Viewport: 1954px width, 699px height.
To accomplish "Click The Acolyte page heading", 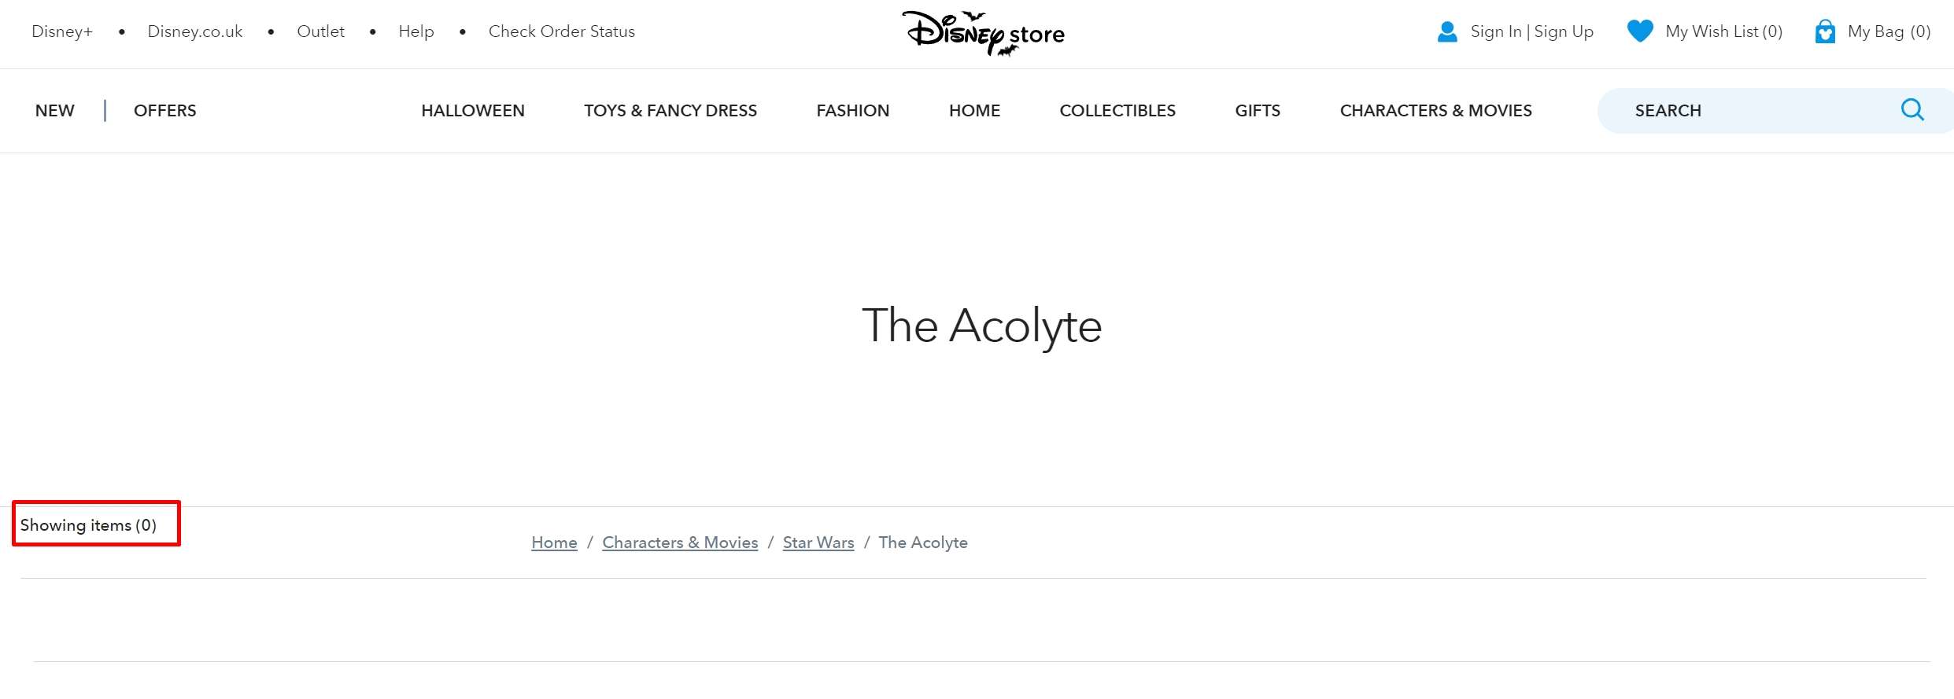I will 981,326.
